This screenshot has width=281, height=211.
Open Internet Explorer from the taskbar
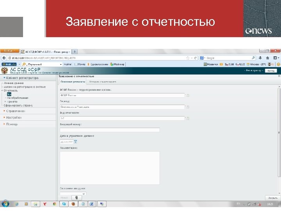(x=17, y=204)
